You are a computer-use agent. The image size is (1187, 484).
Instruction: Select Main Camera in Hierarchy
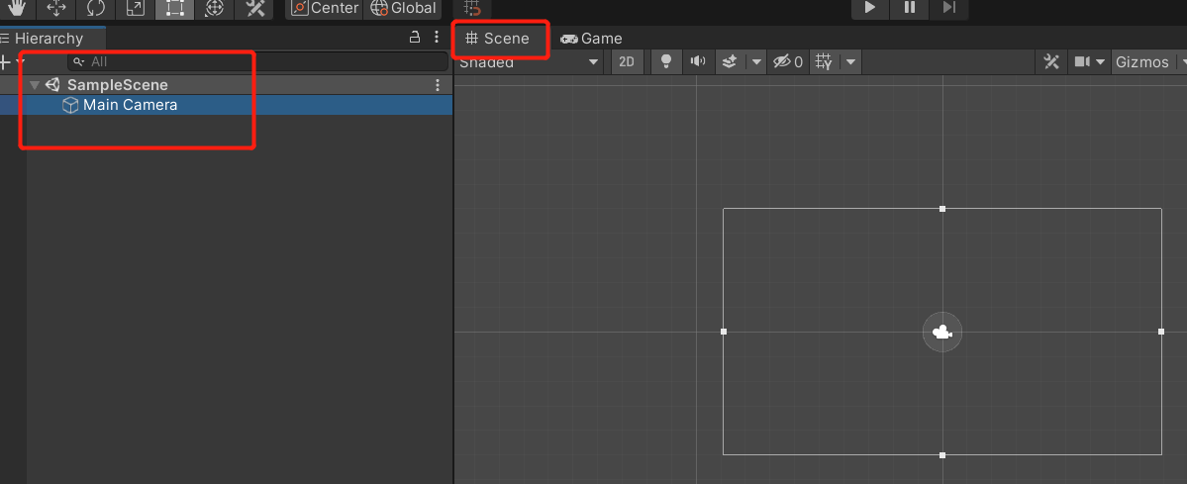[227, 105]
